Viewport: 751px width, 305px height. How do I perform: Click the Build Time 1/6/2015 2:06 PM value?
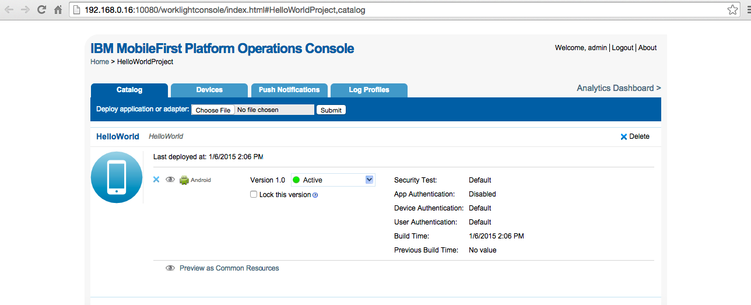496,236
